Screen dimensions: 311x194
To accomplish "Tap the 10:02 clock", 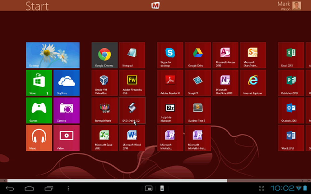I will [282, 188].
